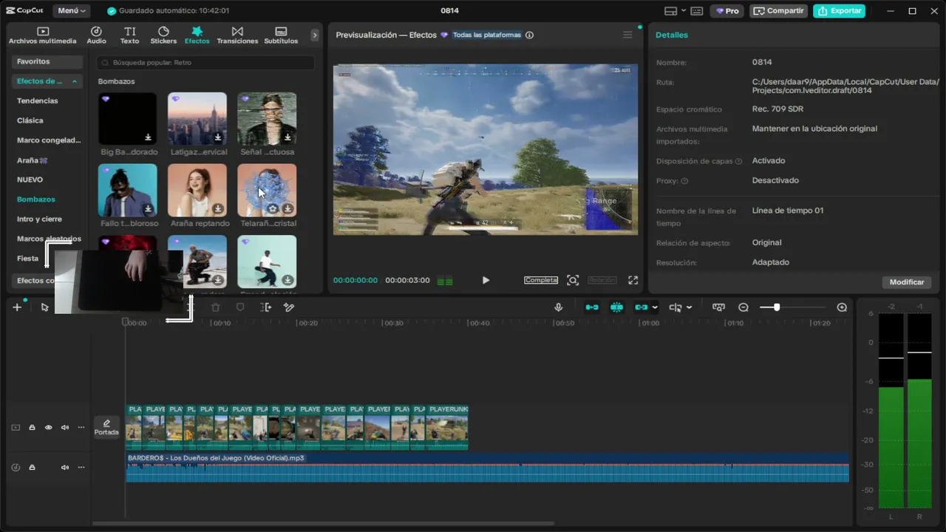The width and height of the screenshot is (946, 532).
Task: Download the Telarañ...cristal effect
Action: (287, 209)
